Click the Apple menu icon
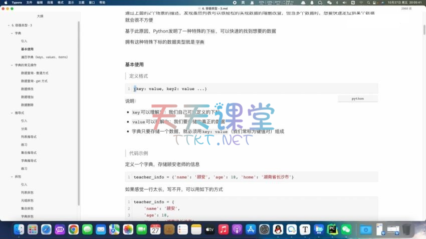Viewport: 426px width, 239px height. point(6,2)
